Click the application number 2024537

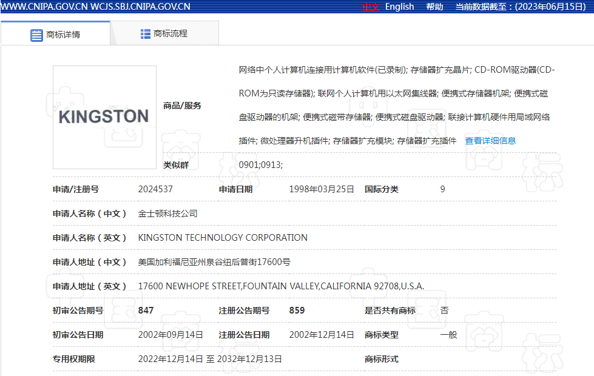tap(155, 189)
